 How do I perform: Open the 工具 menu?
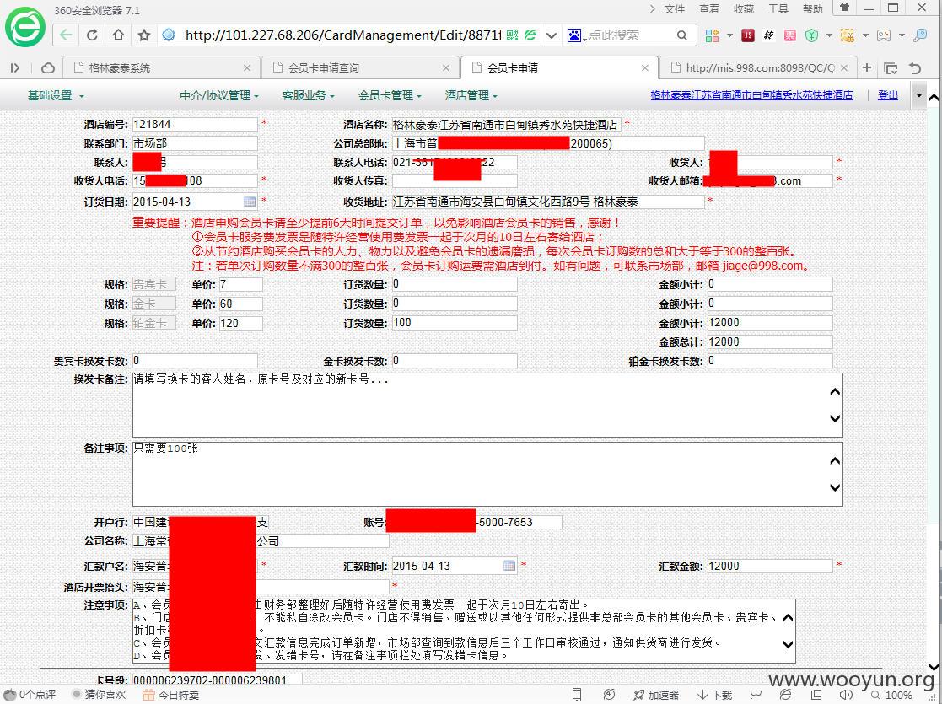(x=778, y=9)
